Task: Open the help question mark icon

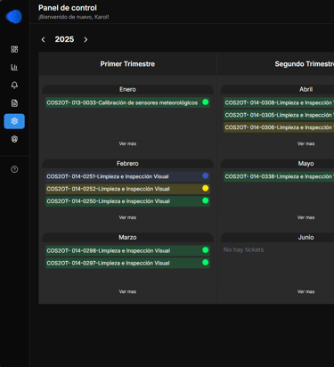Action: (x=14, y=169)
